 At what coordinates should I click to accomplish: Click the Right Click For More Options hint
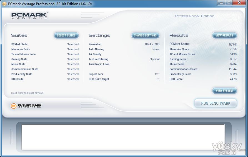27,93
